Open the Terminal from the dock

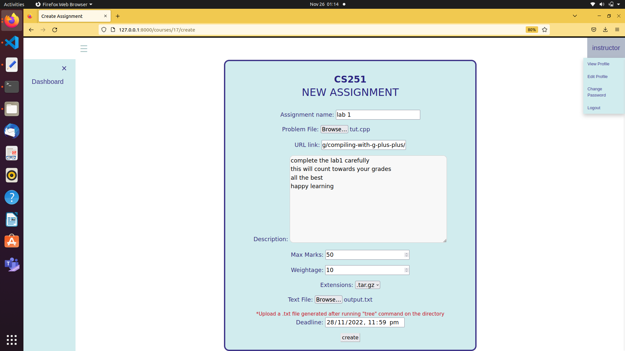[x=12, y=87]
